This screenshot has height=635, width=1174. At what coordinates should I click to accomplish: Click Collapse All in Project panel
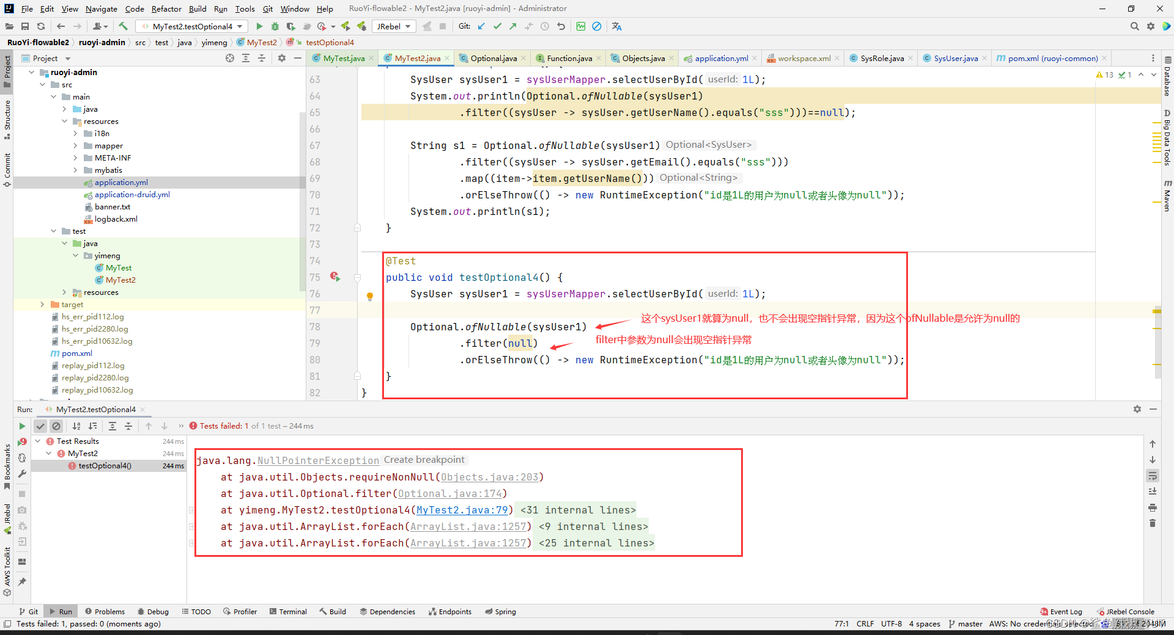coord(262,58)
